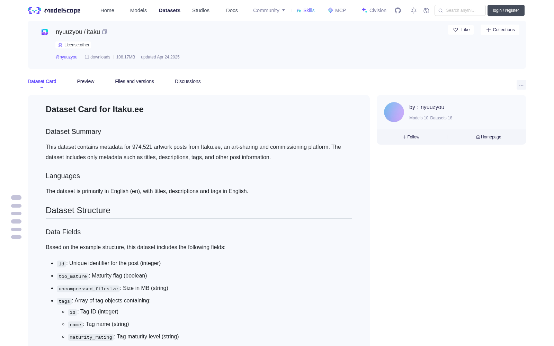Add dataset to Collections

coord(500,30)
